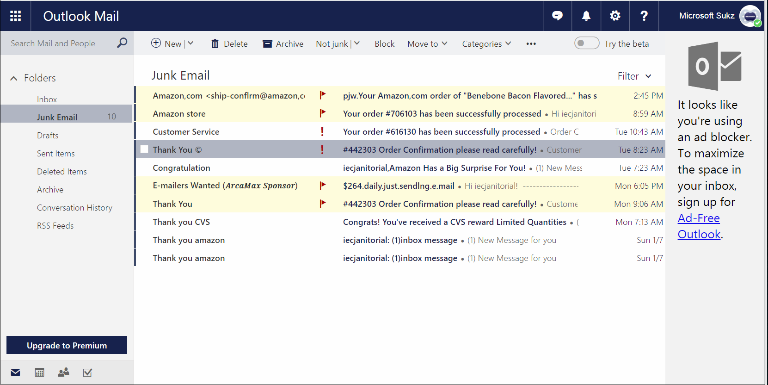The width and height of the screenshot is (768, 385).
Task: Follow the Ad-Free Outlook link
Action: (699, 226)
